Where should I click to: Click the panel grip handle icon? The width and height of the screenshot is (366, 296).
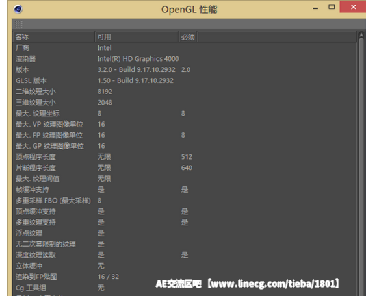[x=19, y=24]
